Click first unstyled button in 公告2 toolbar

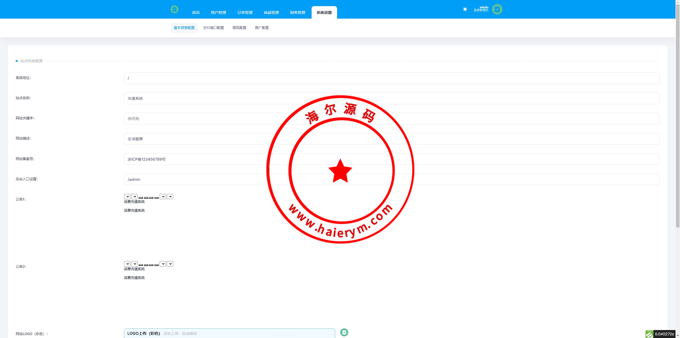click(x=141, y=265)
